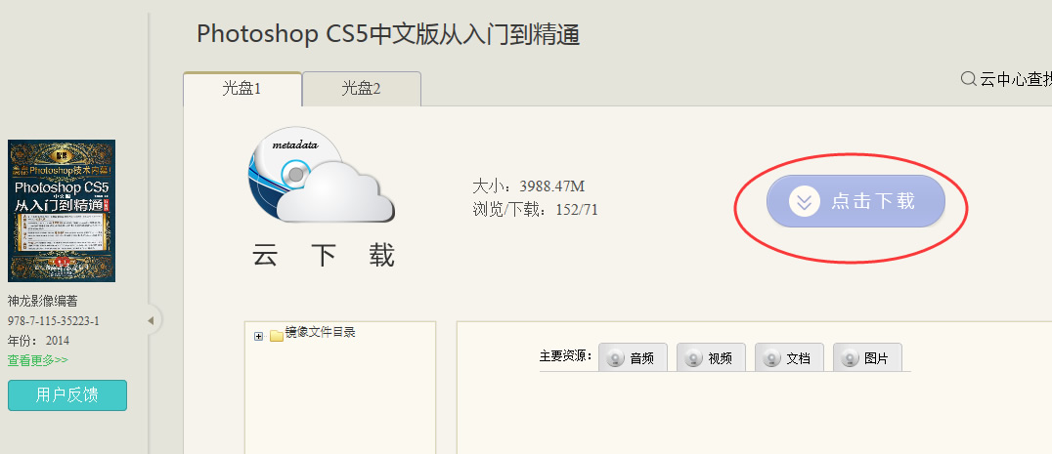Open the 图片 resource tab
1052x454 pixels.
click(867, 357)
